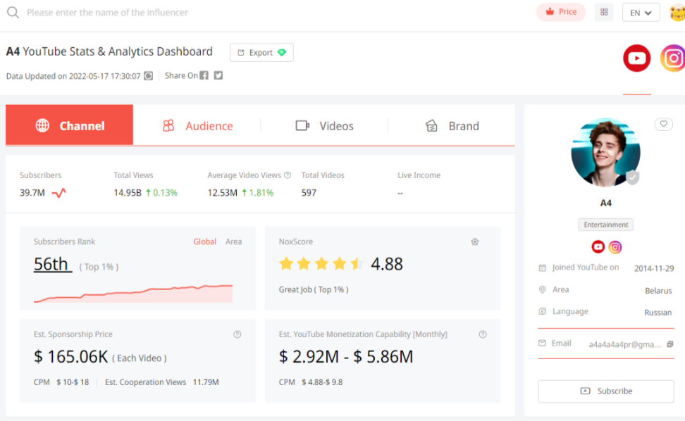Click the subscribers count 39.7M
The height and width of the screenshot is (421, 685).
tap(32, 193)
